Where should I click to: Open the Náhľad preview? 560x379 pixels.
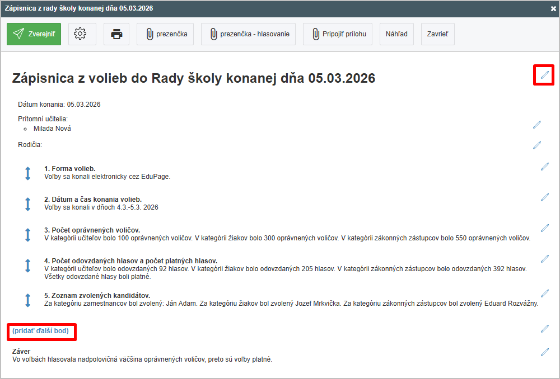coord(396,34)
